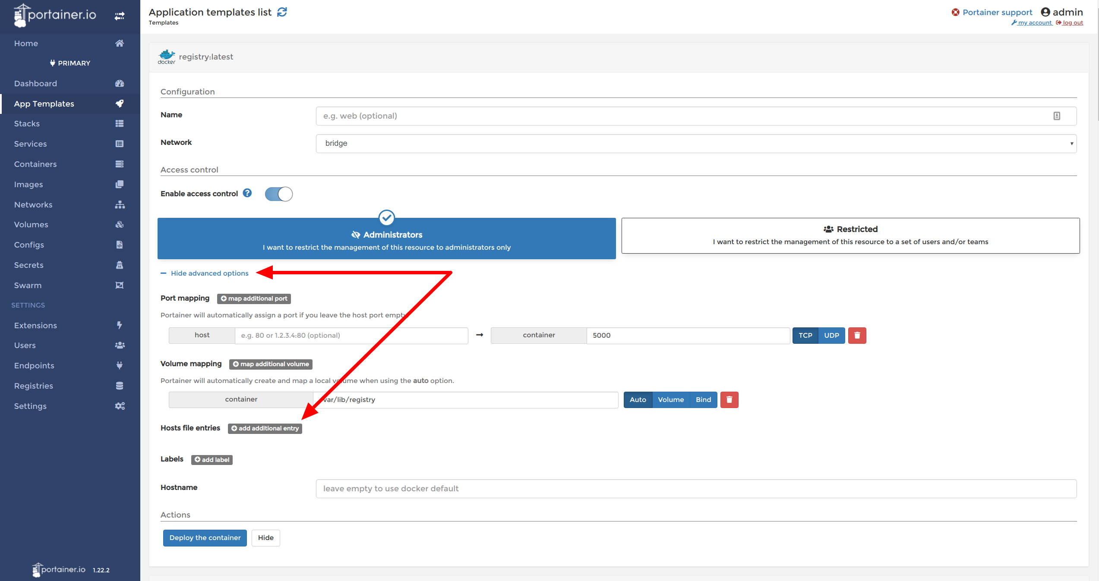Click the help icon next to Enable access control

(247, 193)
